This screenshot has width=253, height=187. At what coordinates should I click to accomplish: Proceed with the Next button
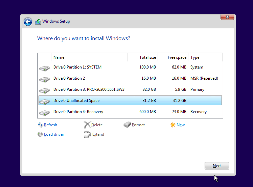(x=217, y=166)
